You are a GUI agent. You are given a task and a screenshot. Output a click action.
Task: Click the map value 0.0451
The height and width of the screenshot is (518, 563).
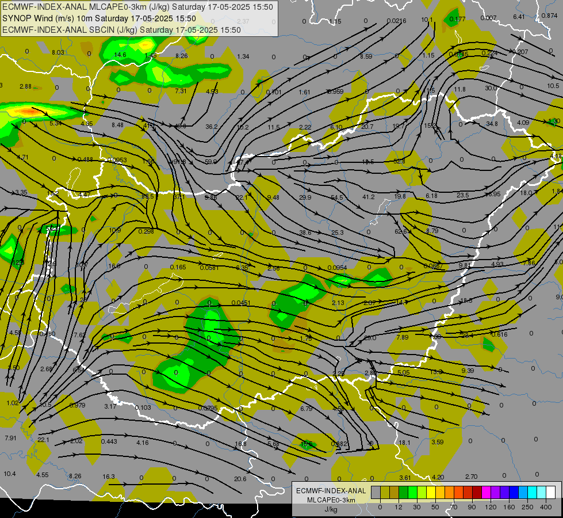coord(241,303)
